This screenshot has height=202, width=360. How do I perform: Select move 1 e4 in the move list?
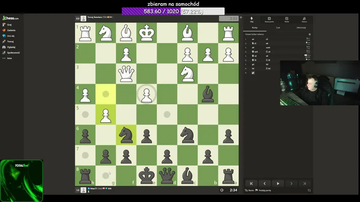coord(253,39)
